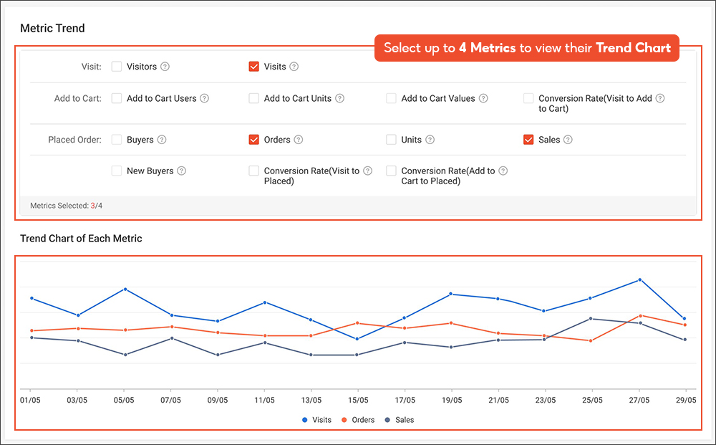Uncheck the Visits metric
This screenshot has height=445, width=716.
coord(253,67)
